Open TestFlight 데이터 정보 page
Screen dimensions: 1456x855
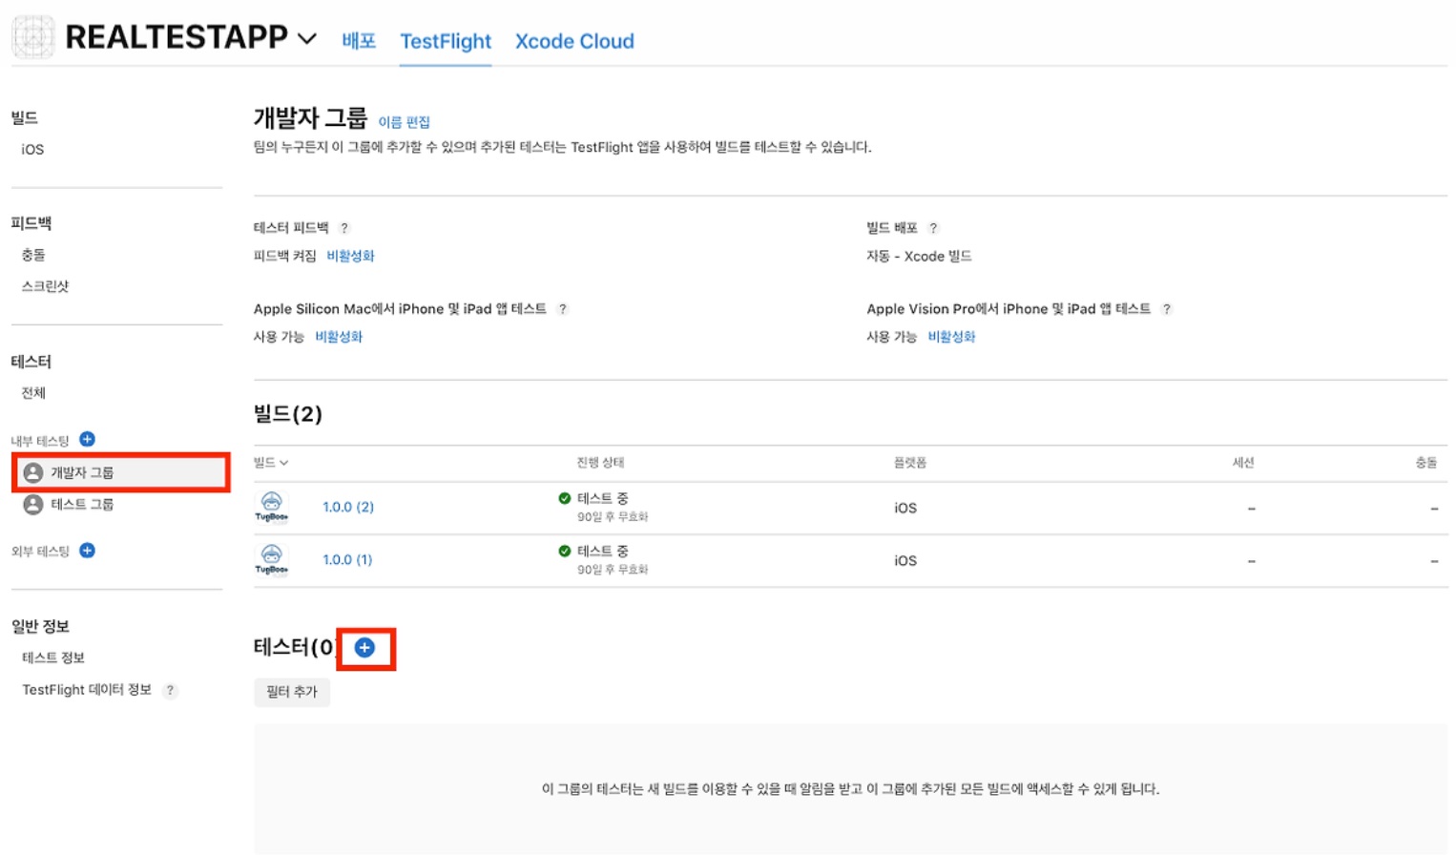(x=87, y=690)
